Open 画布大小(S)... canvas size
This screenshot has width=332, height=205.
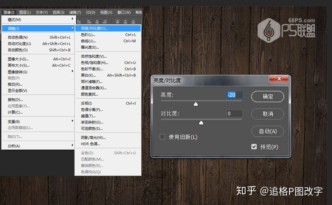pyautogui.click(x=38, y=65)
